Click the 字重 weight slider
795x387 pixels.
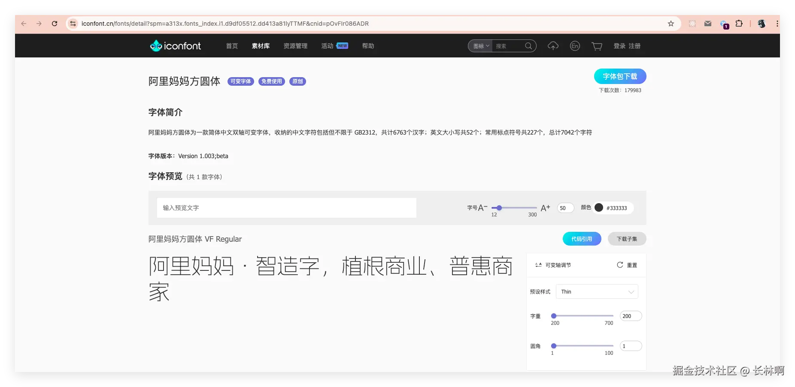(583, 316)
